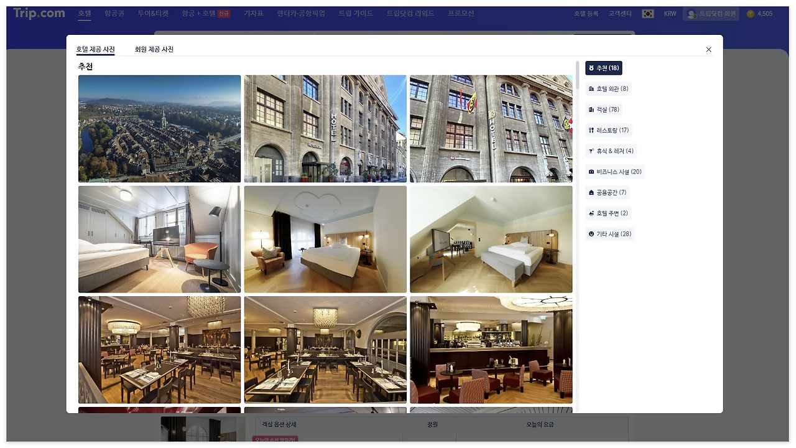Screen dimensions: 796x448
Task: Open the hotel exterior photo with blue sky
Action: click(325, 129)
